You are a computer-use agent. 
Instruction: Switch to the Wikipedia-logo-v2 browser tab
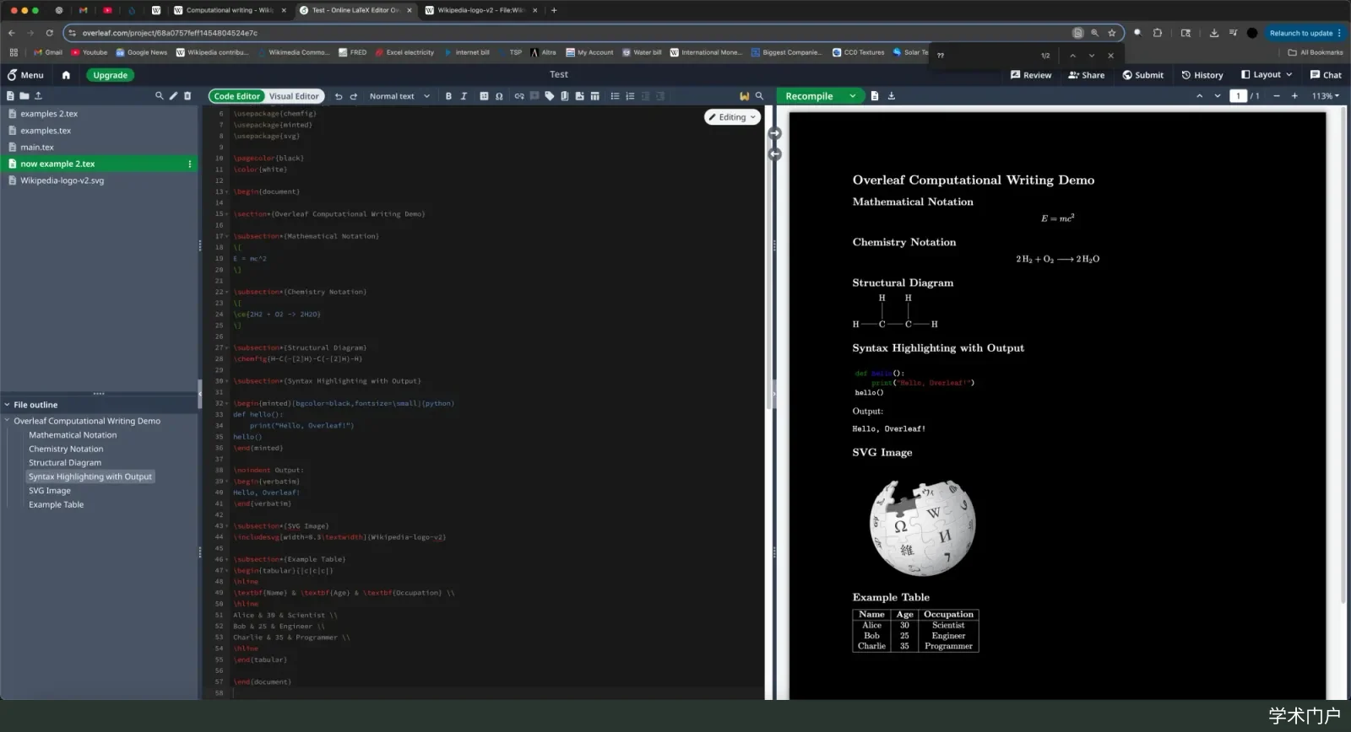[481, 10]
